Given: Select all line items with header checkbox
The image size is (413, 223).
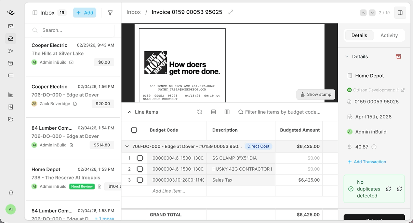Looking at the screenshot, I should 134,130.
